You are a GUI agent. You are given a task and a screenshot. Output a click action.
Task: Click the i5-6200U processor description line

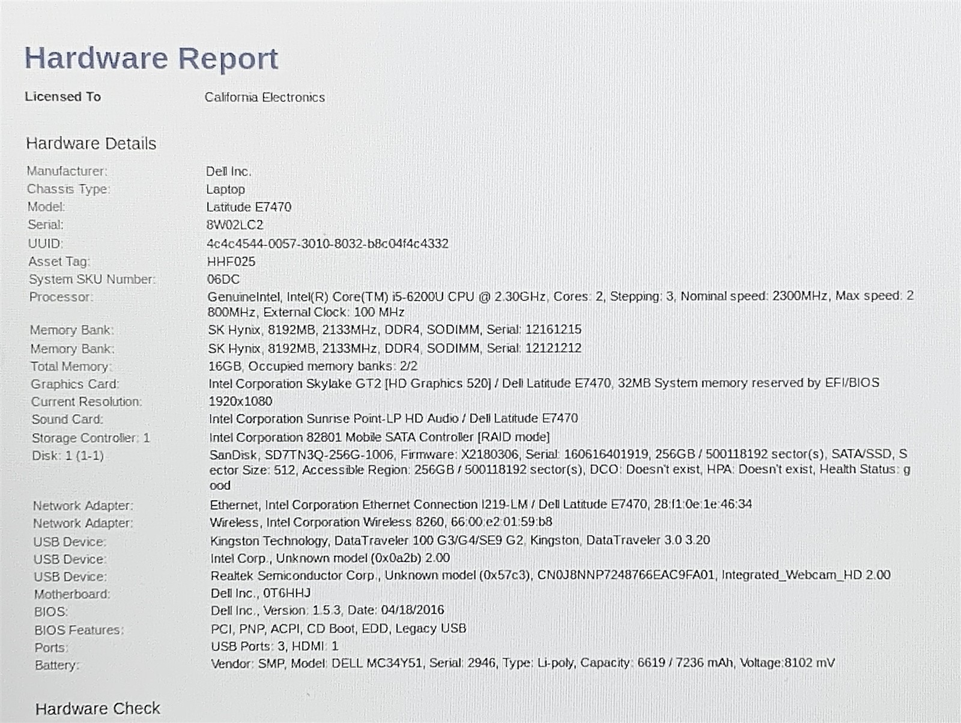[x=560, y=296]
